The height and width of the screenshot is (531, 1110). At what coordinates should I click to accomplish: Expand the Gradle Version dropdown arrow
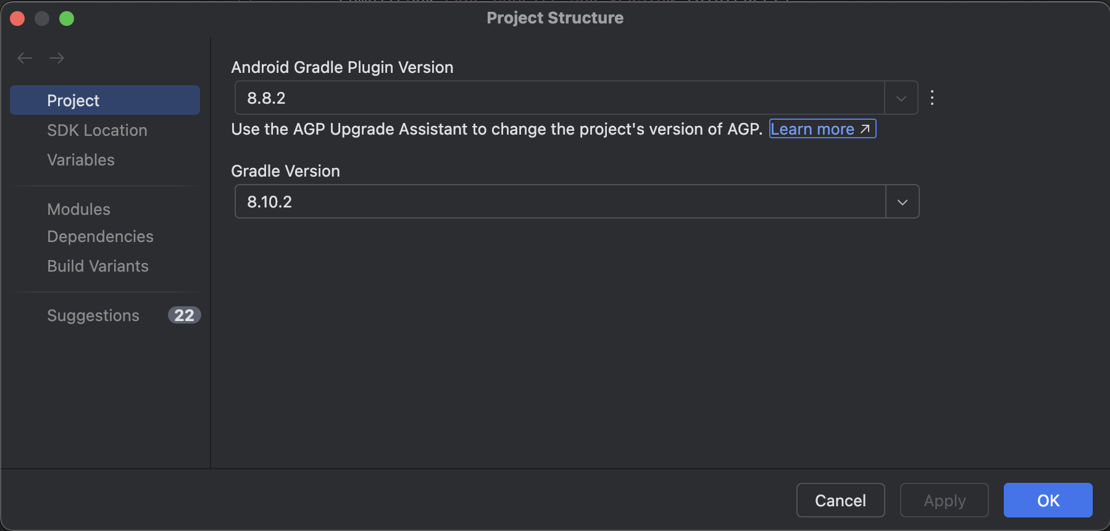[x=903, y=202]
